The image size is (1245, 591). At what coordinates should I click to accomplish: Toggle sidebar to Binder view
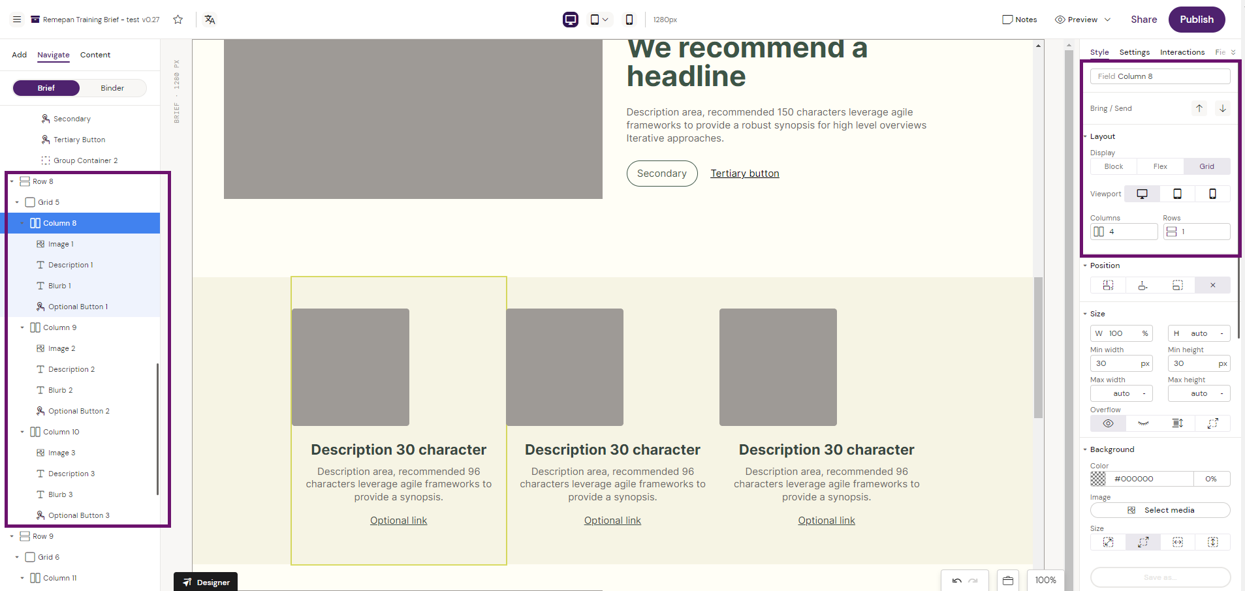(112, 88)
